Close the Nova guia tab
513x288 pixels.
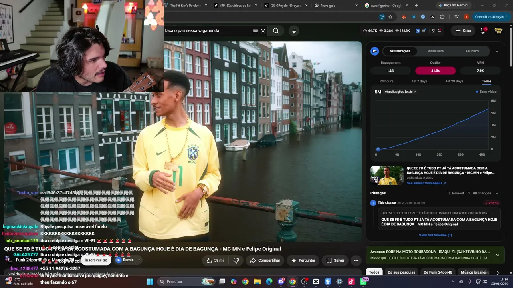point(356,5)
